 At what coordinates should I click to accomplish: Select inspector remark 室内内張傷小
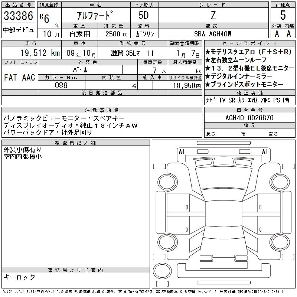[23, 157]
